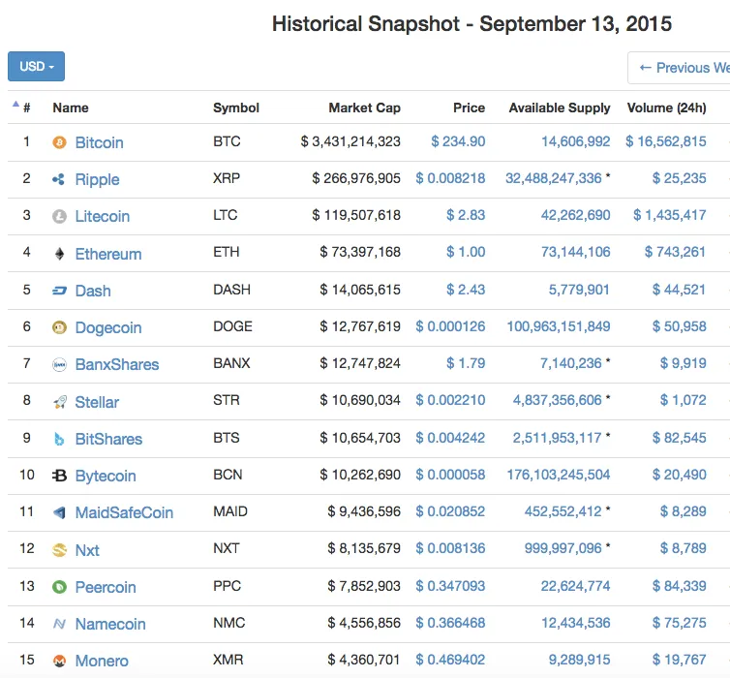The width and height of the screenshot is (730, 678).
Task: Select the MAID symbol cell
Action: [230, 511]
